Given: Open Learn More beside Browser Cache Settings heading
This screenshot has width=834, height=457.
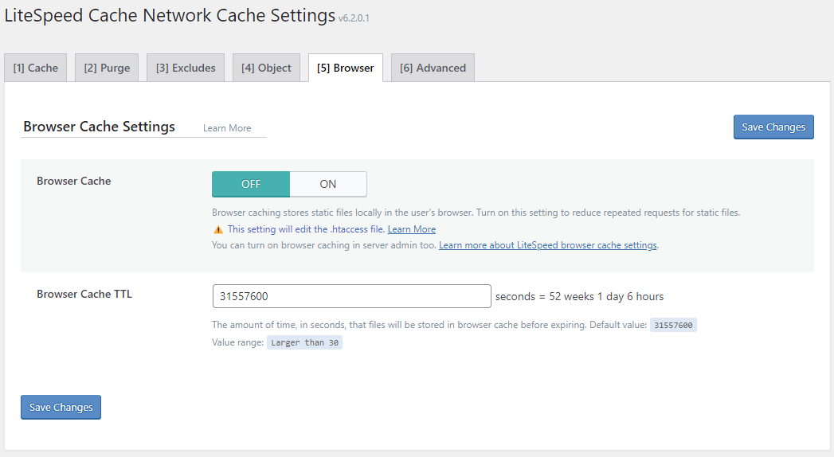Looking at the screenshot, I should (227, 128).
